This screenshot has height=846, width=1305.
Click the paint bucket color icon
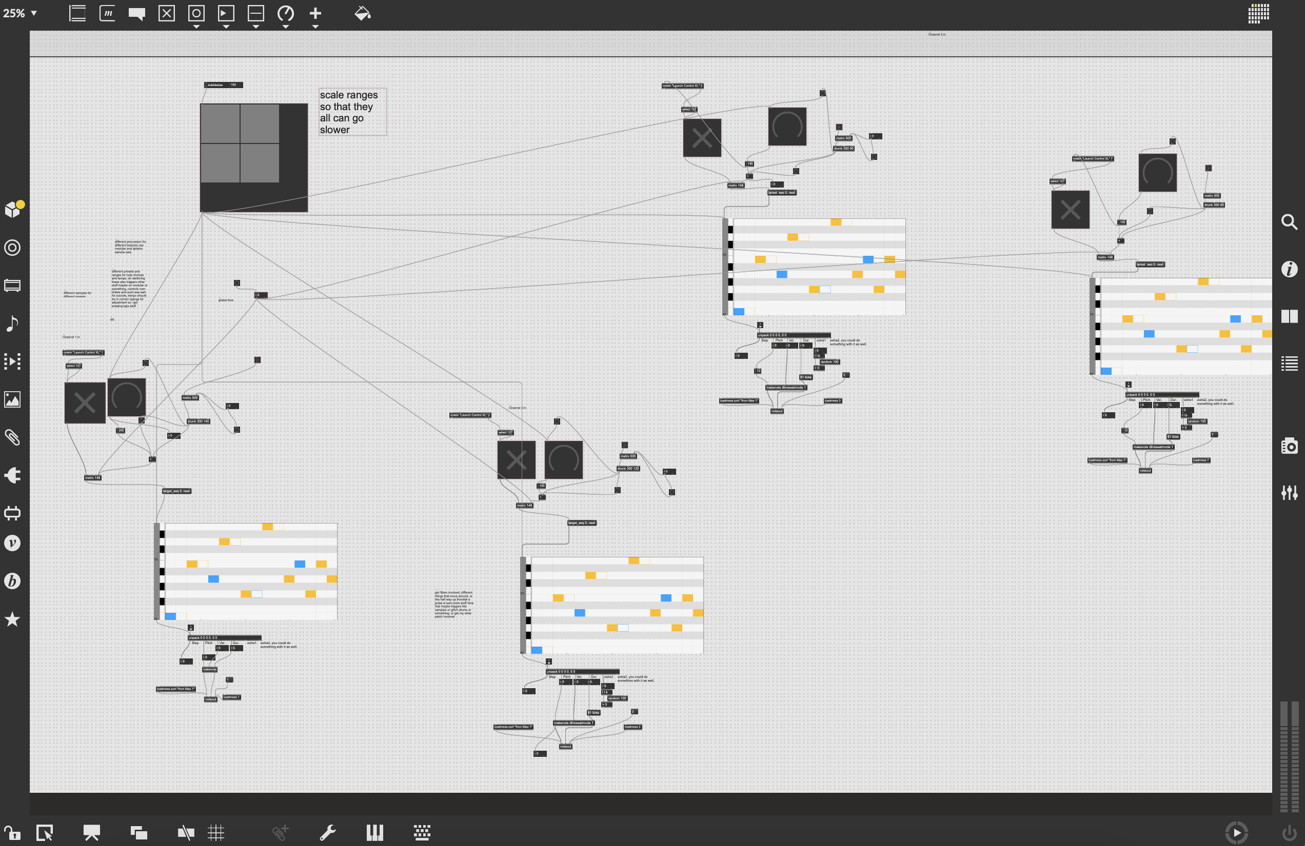362,13
